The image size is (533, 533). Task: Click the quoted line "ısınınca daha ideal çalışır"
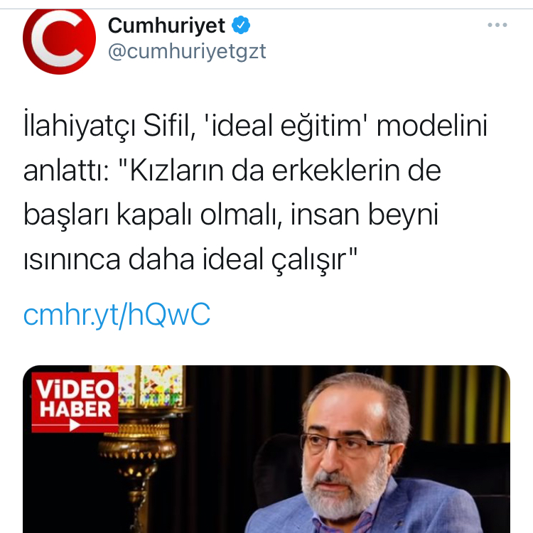[x=190, y=259]
